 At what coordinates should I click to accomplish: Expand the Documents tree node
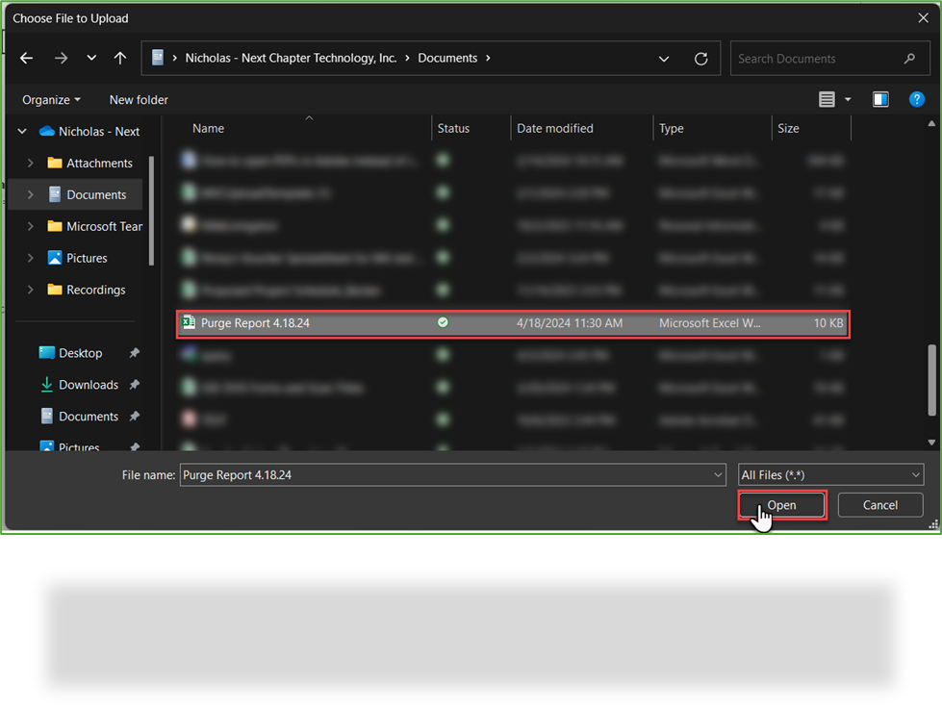click(x=30, y=194)
